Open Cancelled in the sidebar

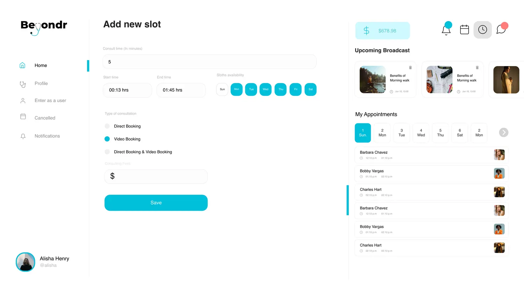coord(45,118)
